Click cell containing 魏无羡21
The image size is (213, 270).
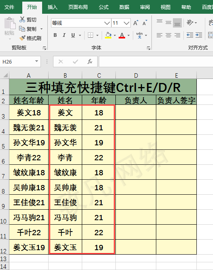pyautogui.click(x=29, y=127)
